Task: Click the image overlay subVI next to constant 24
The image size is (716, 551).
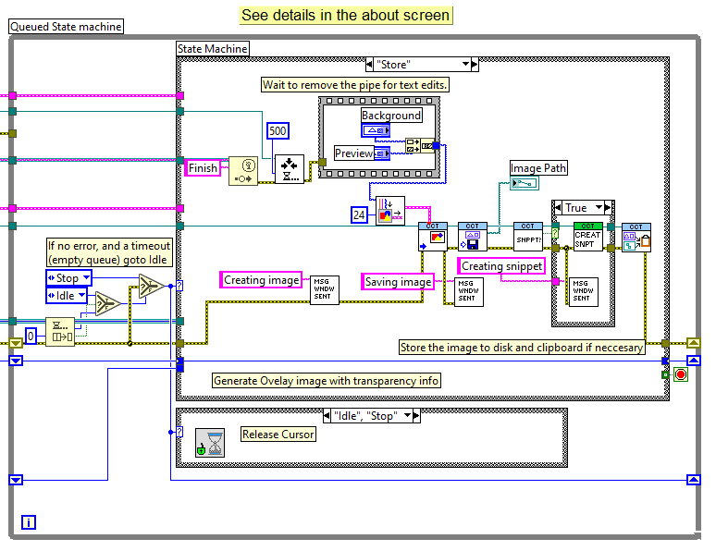Action: pyautogui.click(x=390, y=211)
